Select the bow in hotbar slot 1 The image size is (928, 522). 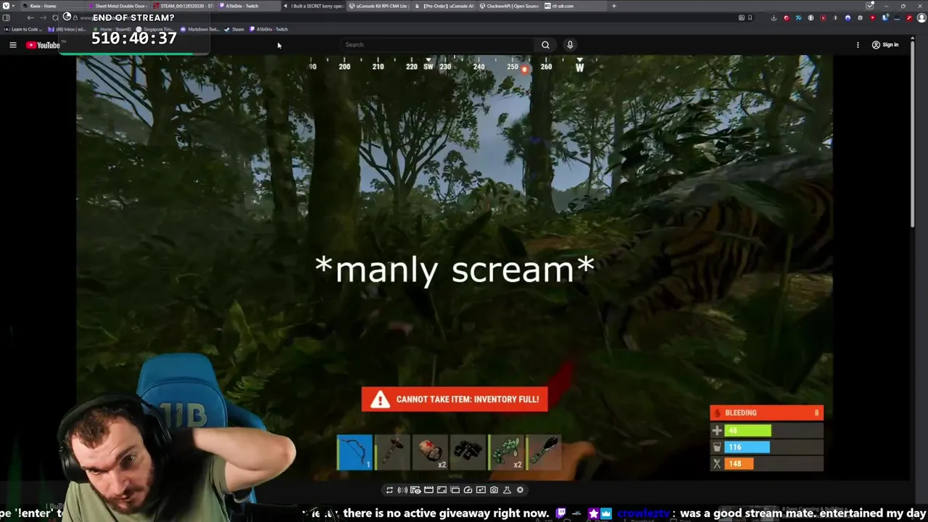coord(355,452)
